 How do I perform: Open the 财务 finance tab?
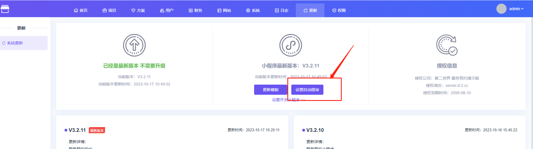click(x=195, y=10)
